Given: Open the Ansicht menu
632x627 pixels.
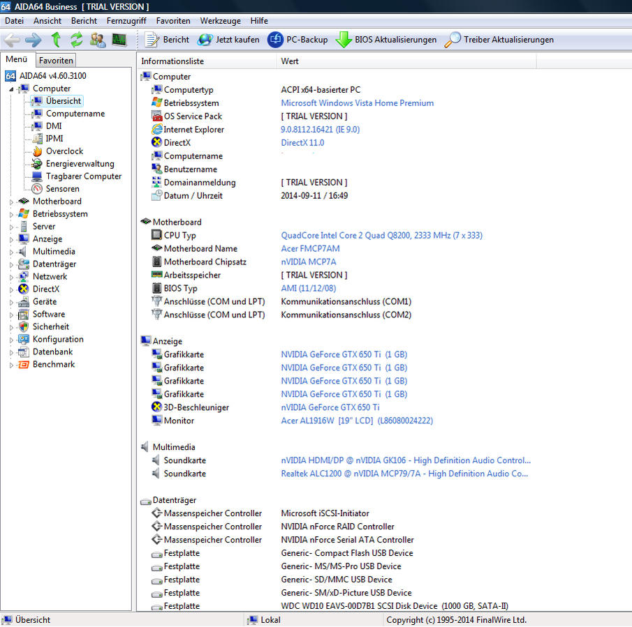Looking at the screenshot, I should [x=47, y=21].
